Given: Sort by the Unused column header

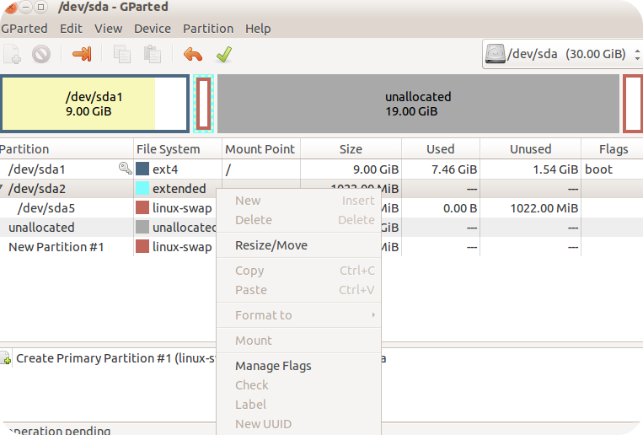Looking at the screenshot, I should pos(531,149).
